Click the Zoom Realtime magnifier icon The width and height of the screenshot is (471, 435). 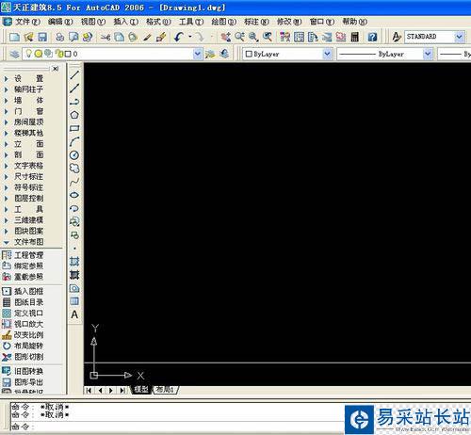239,38
